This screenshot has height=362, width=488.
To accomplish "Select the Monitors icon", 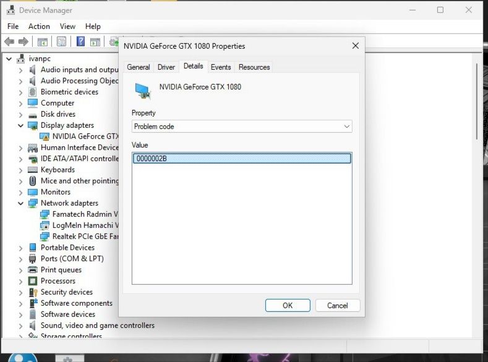I will pos(33,192).
